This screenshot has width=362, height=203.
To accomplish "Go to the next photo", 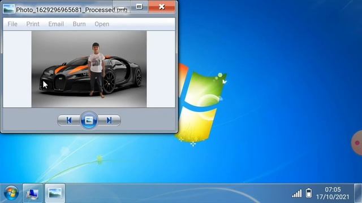I will [109, 120].
